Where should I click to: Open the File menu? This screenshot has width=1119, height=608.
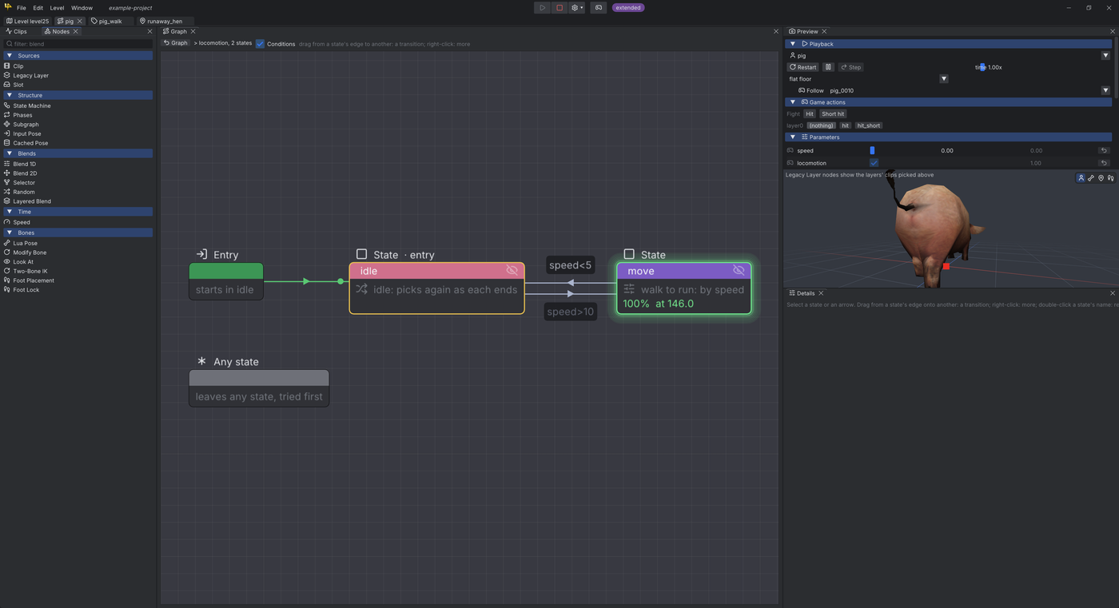coord(22,8)
